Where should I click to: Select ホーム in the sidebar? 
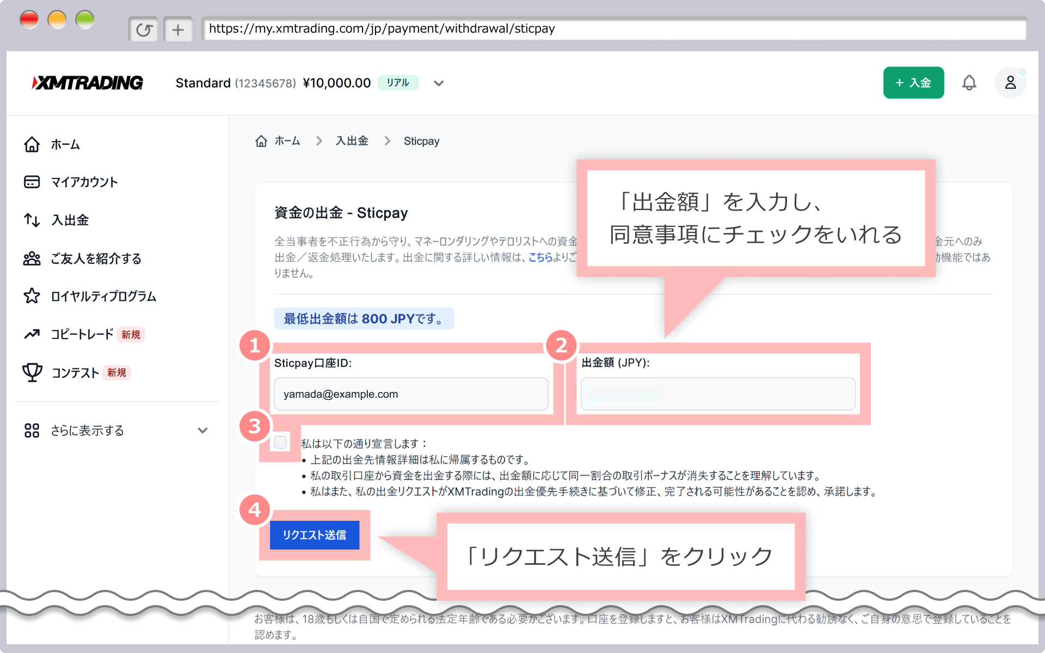coord(64,144)
